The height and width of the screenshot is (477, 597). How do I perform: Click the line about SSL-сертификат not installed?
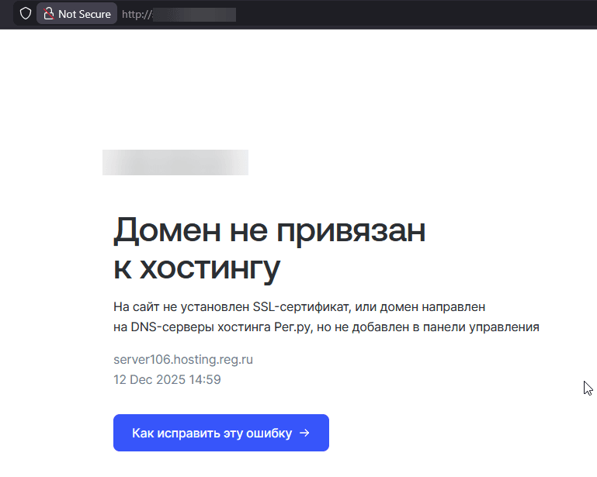point(299,306)
